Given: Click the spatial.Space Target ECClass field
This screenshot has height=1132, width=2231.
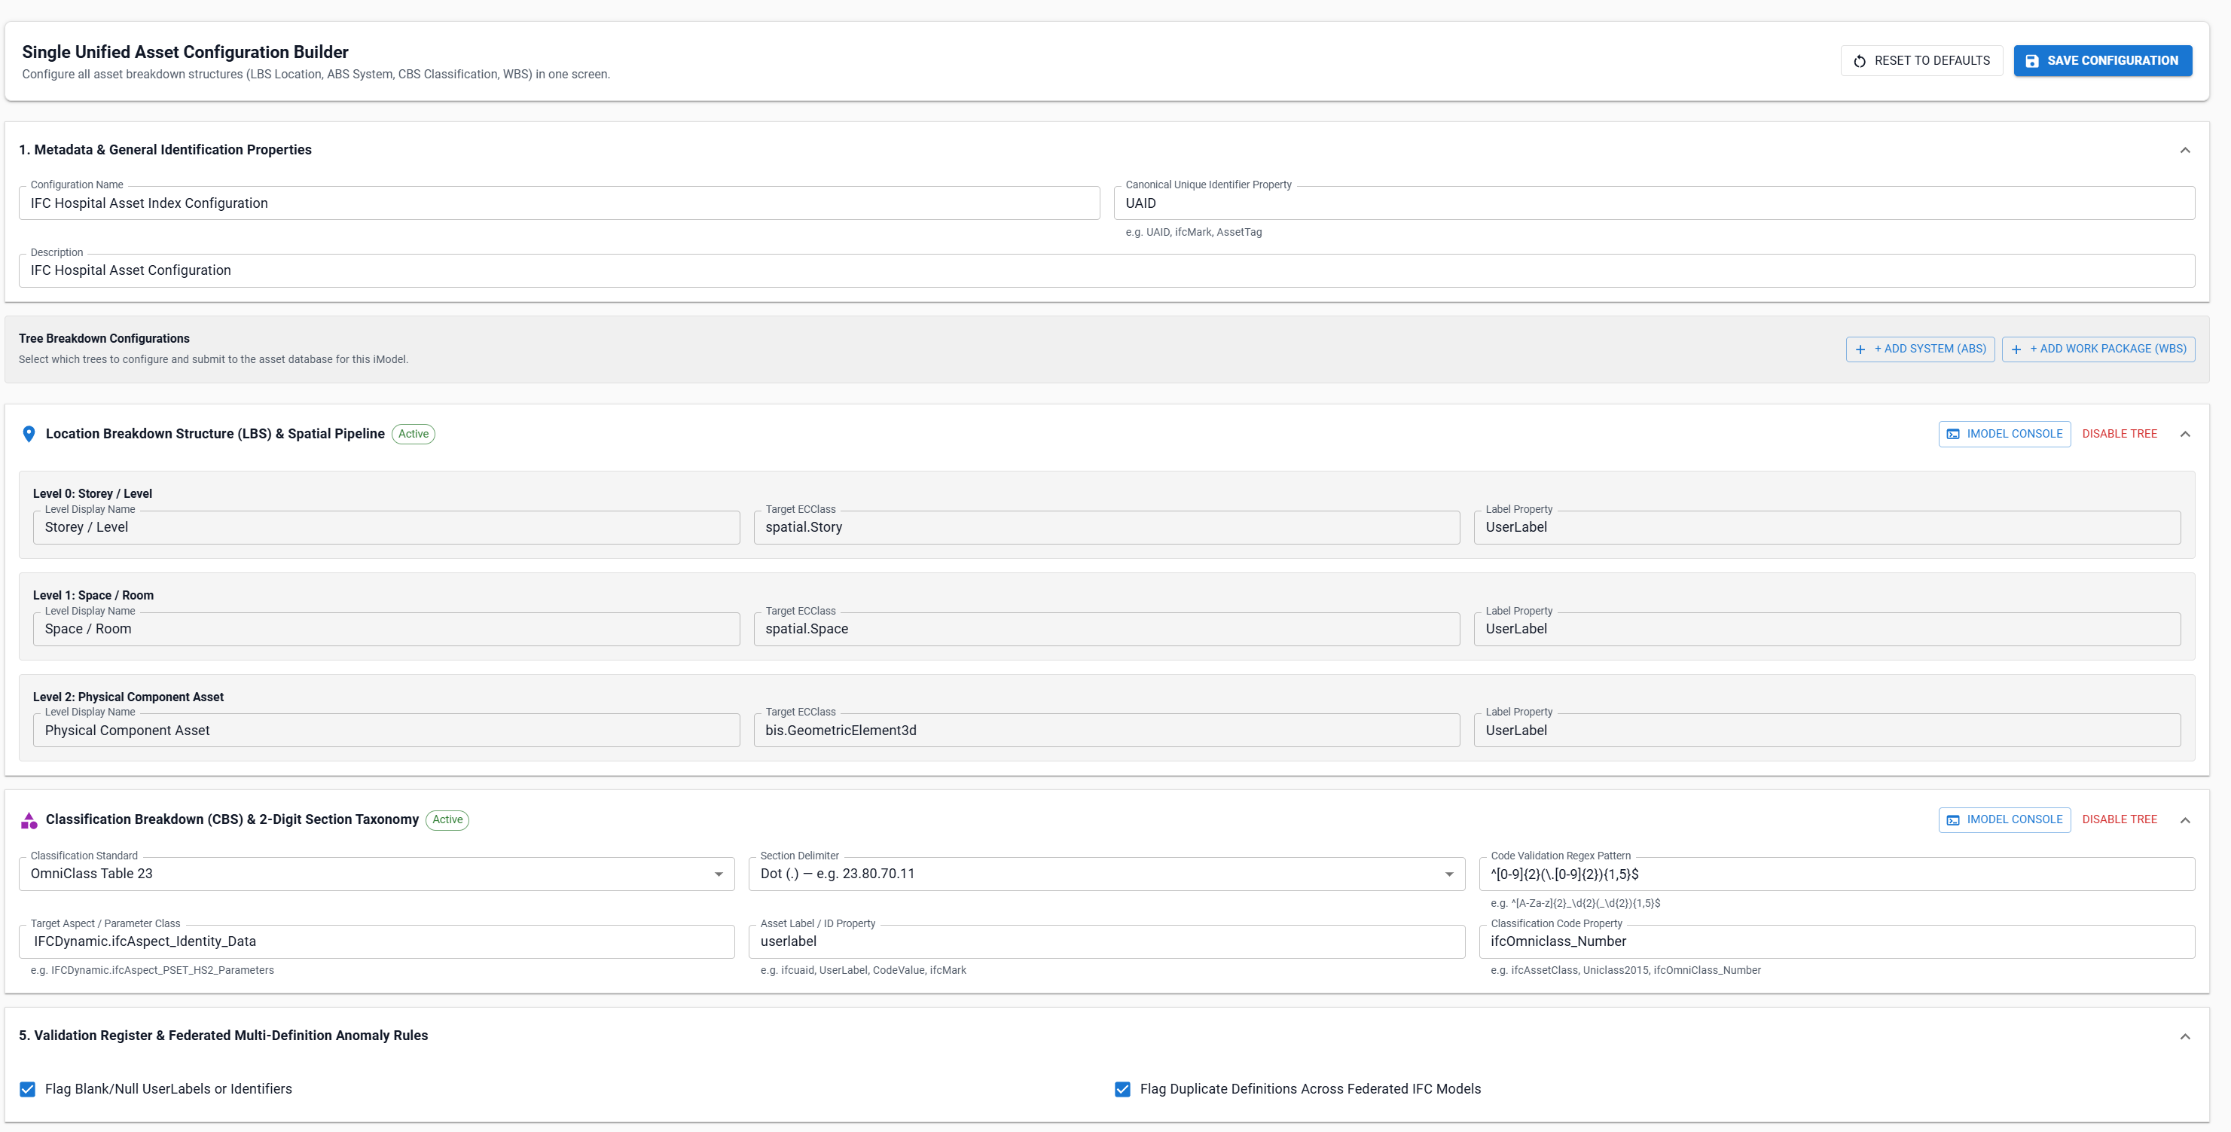Looking at the screenshot, I should point(1107,630).
